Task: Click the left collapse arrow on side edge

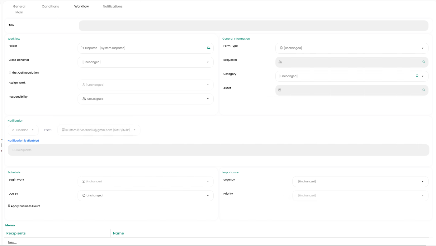Action: [2, 139]
